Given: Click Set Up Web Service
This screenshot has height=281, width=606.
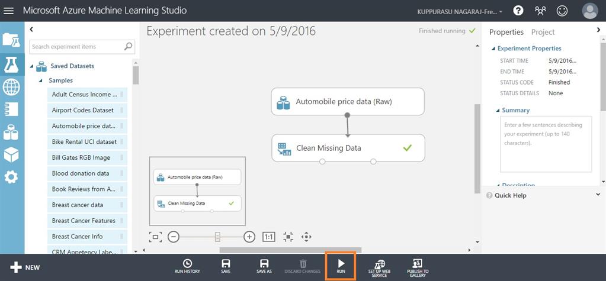Looking at the screenshot, I should coord(379,267).
